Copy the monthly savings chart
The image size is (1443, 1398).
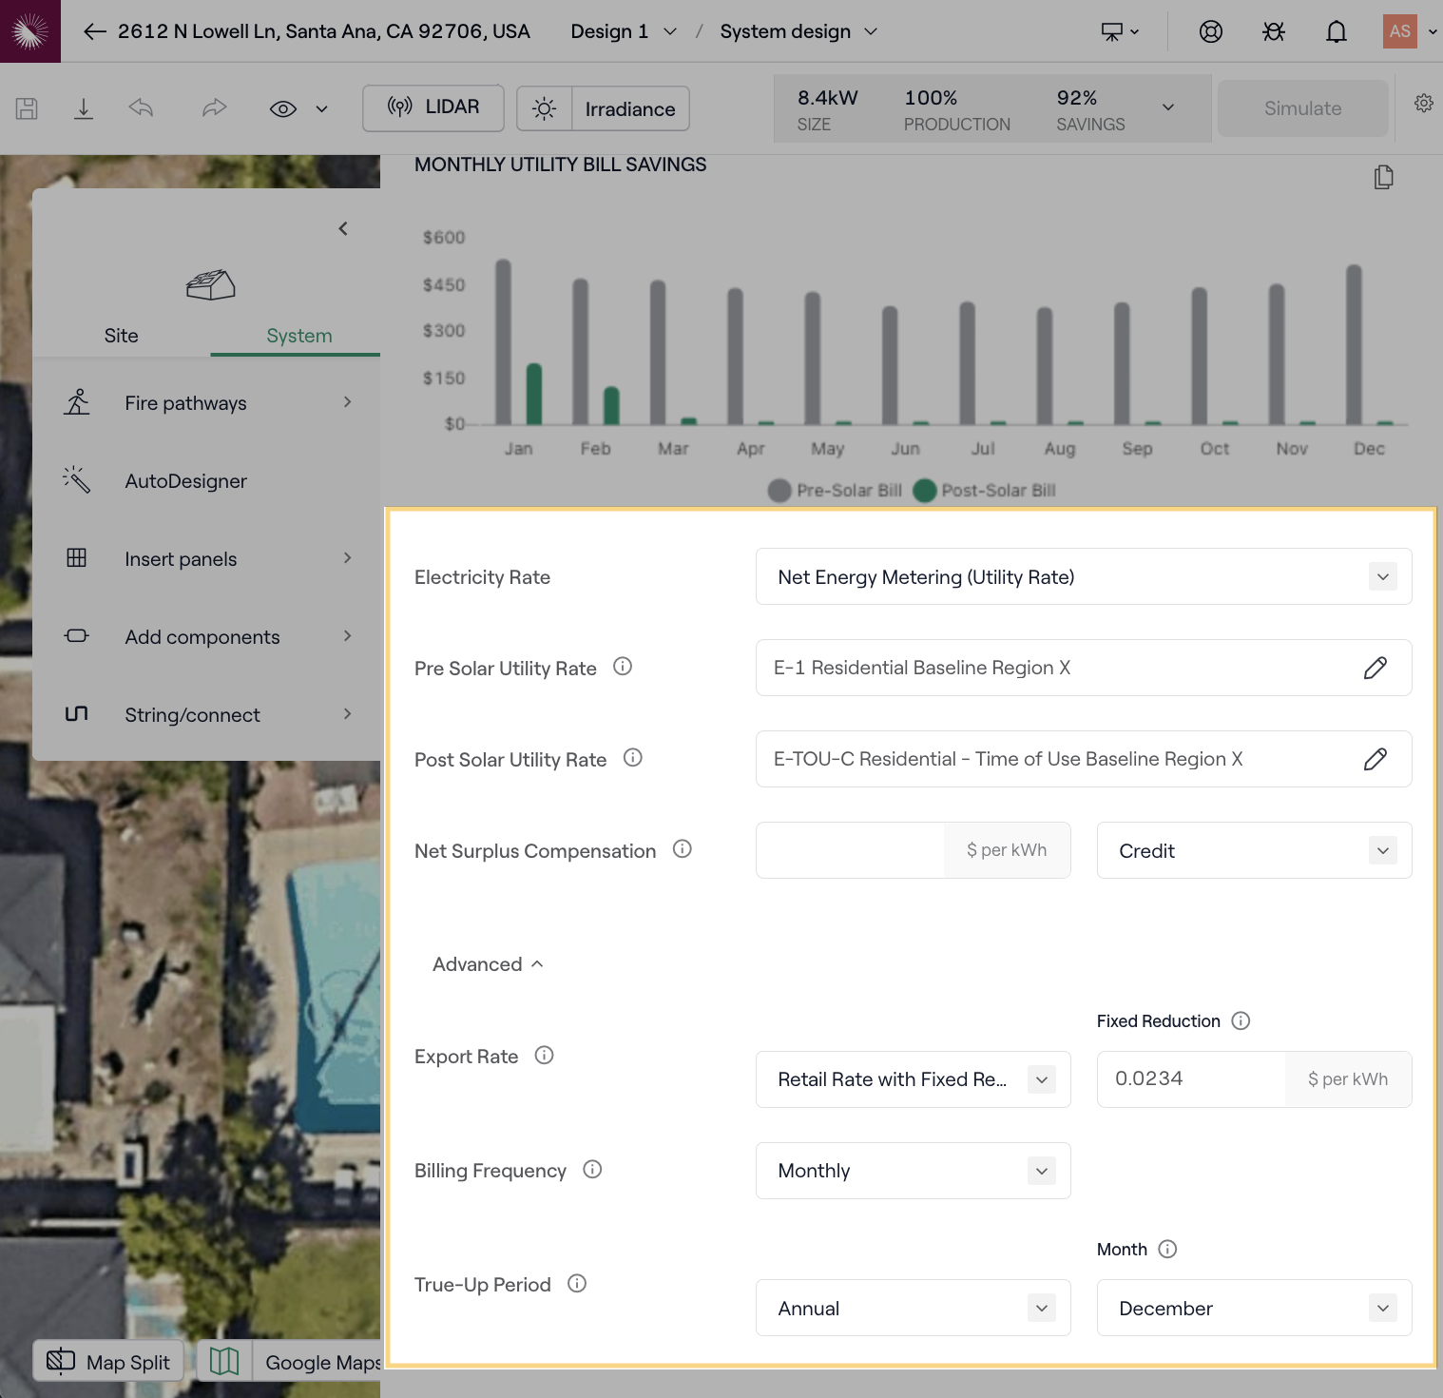pyautogui.click(x=1383, y=177)
